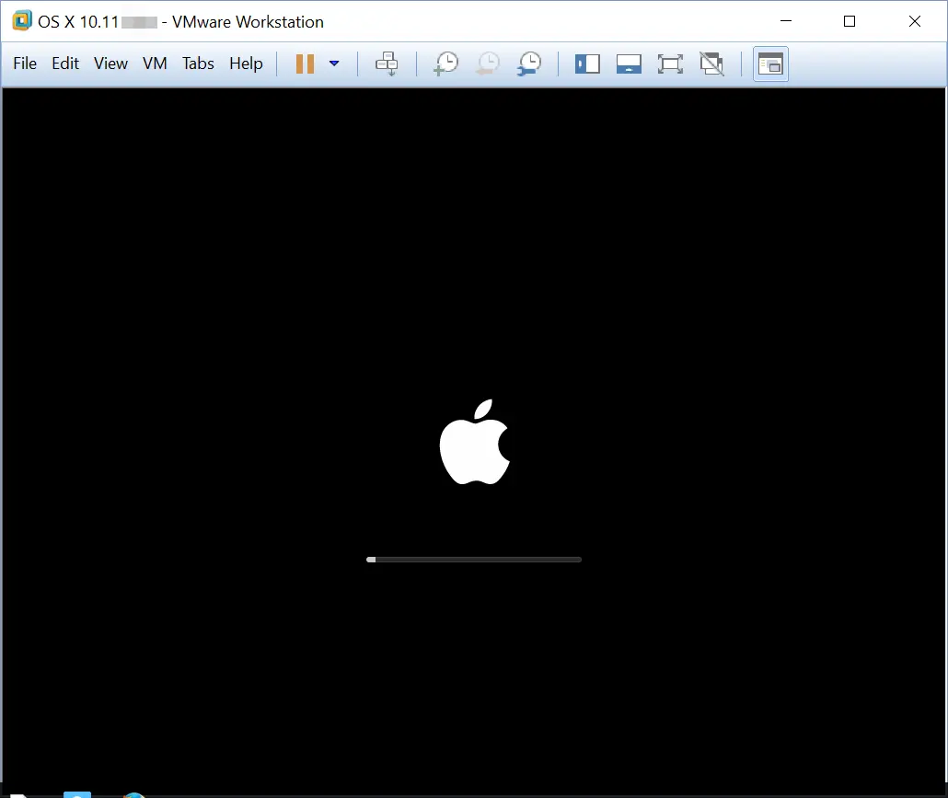The image size is (948, 798).
Task: Send Ctrl+Alt+Del to the guest OS
Action: [x=387, y=64]
